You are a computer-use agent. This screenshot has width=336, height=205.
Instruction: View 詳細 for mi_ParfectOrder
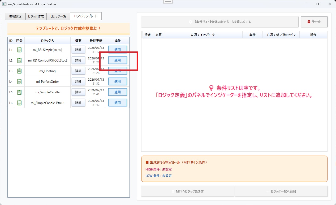(78, 81)
